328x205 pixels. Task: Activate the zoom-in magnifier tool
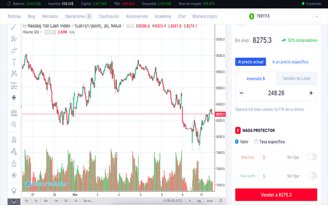tap(14, 124)
